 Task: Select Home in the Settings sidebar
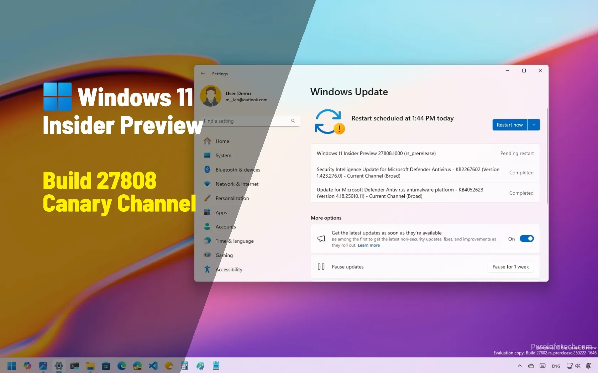pyautogui.click(x=221, y=141)
